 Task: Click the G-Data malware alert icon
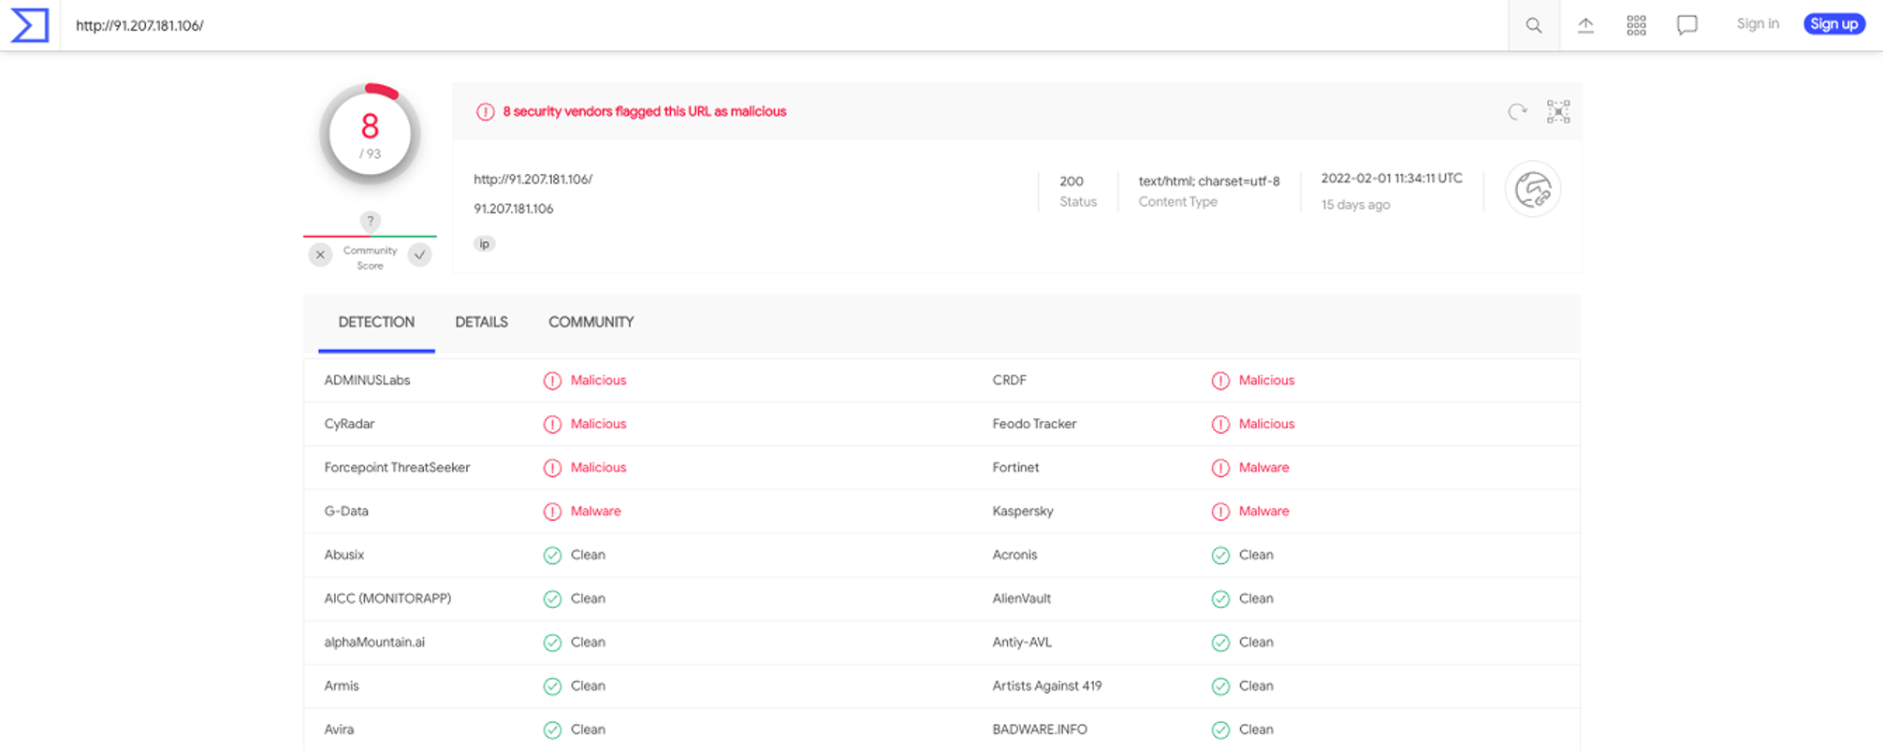(x=552, y=512)
